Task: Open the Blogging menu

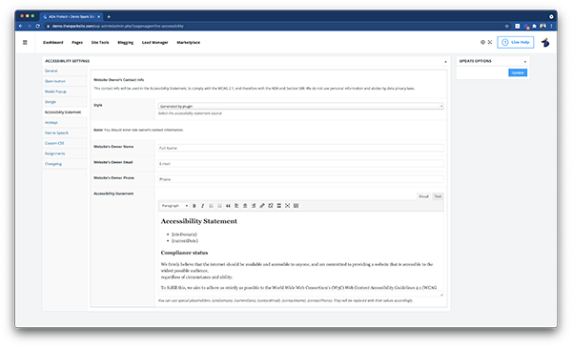Action: tap(126, 42)
